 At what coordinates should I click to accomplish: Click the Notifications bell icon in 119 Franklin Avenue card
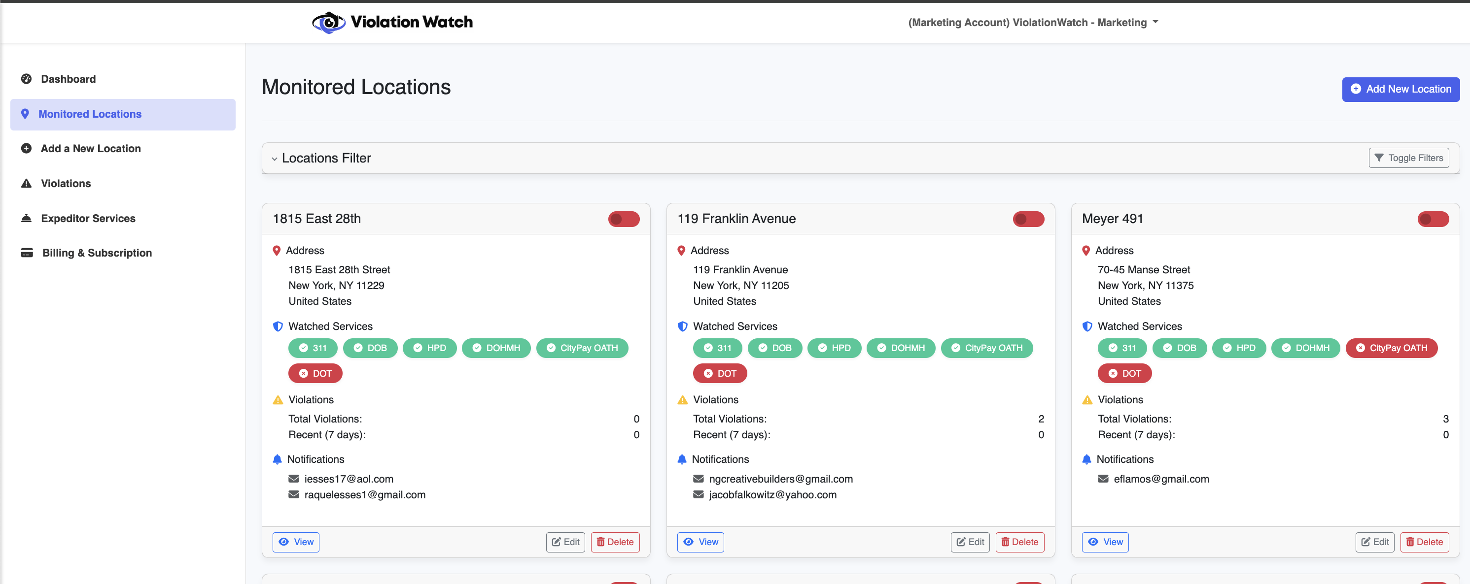tap(682, 459)
